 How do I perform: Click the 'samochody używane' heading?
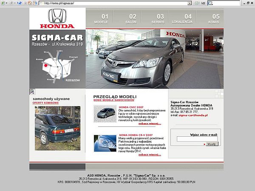(51, 99)
